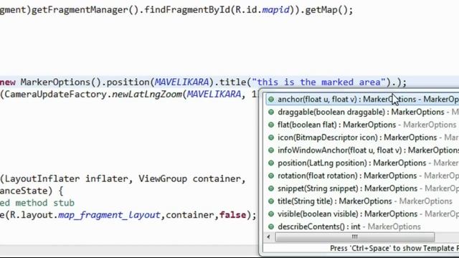
Task: Click green method icon beside title(String title)
Action: 271,201
